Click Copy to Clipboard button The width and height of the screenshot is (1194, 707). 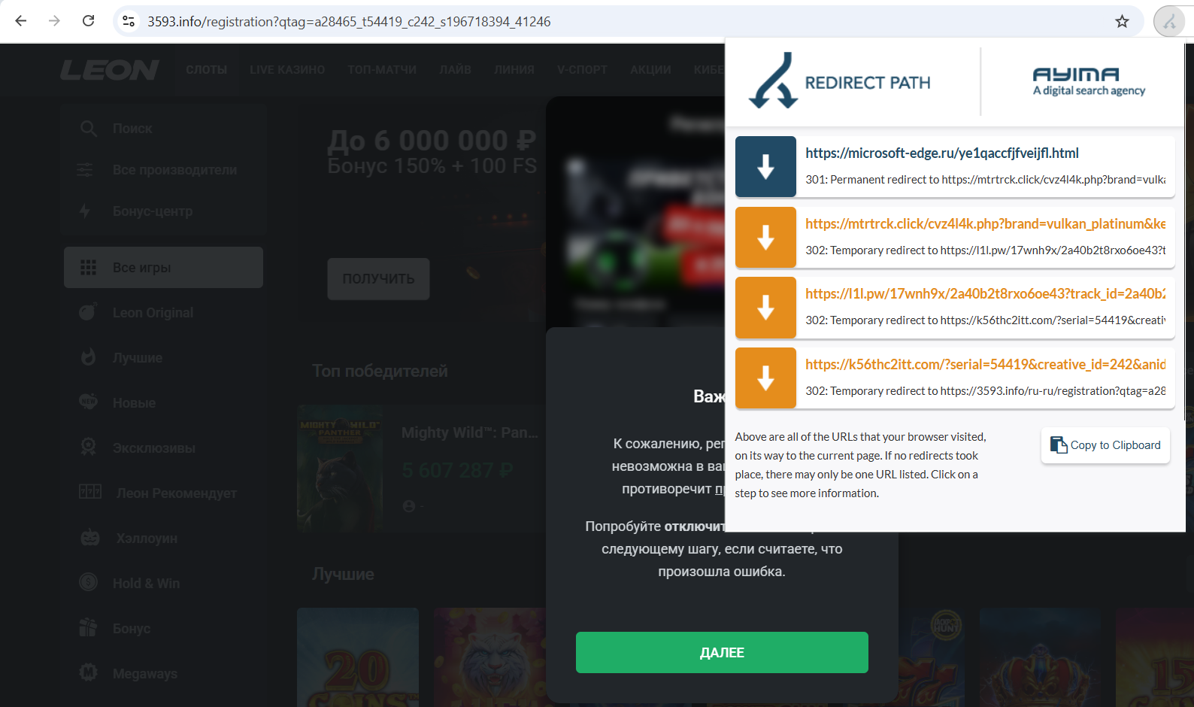tap(1105, 445)
